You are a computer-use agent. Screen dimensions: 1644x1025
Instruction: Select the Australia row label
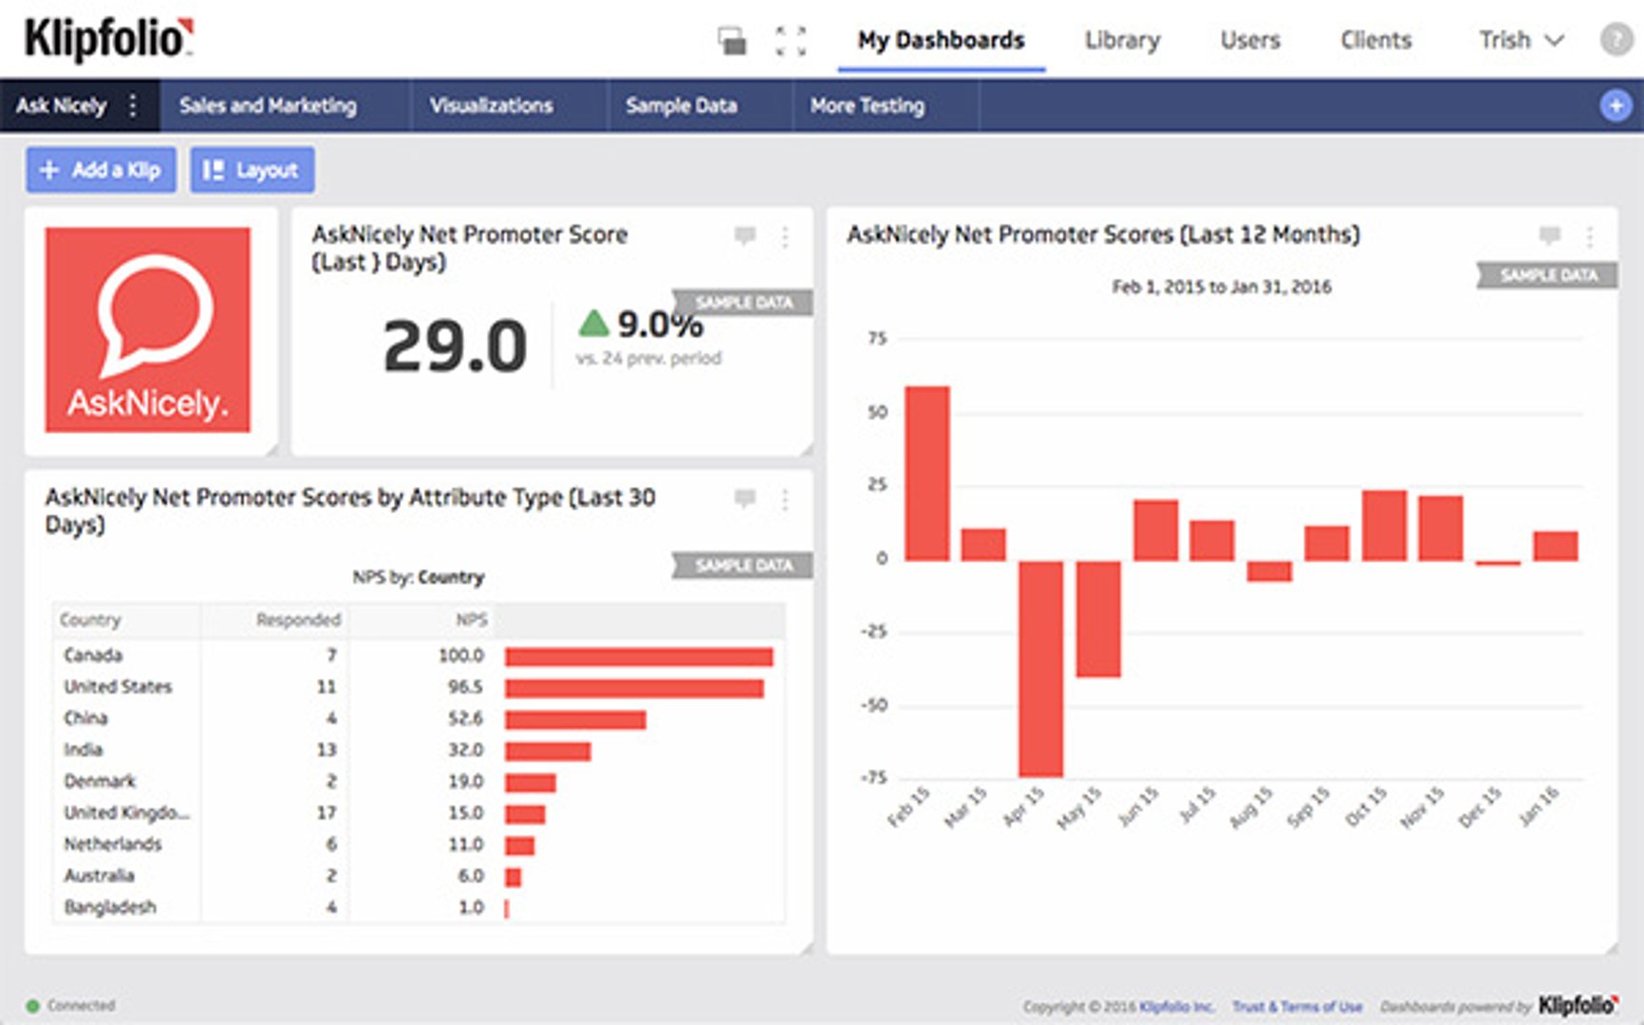(99, 875)
